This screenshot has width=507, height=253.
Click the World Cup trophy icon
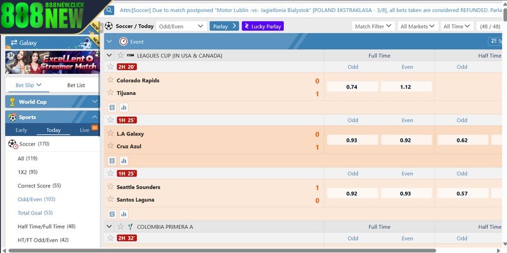(x=11, y=101)
